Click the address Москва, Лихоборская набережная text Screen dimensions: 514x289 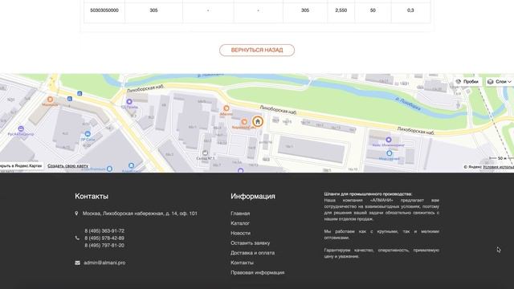140,214
